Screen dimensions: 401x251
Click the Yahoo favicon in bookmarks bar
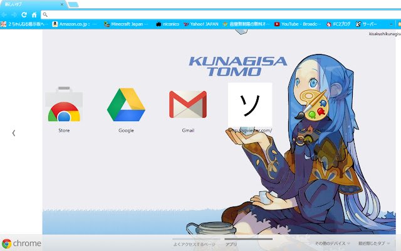[186, 24]
